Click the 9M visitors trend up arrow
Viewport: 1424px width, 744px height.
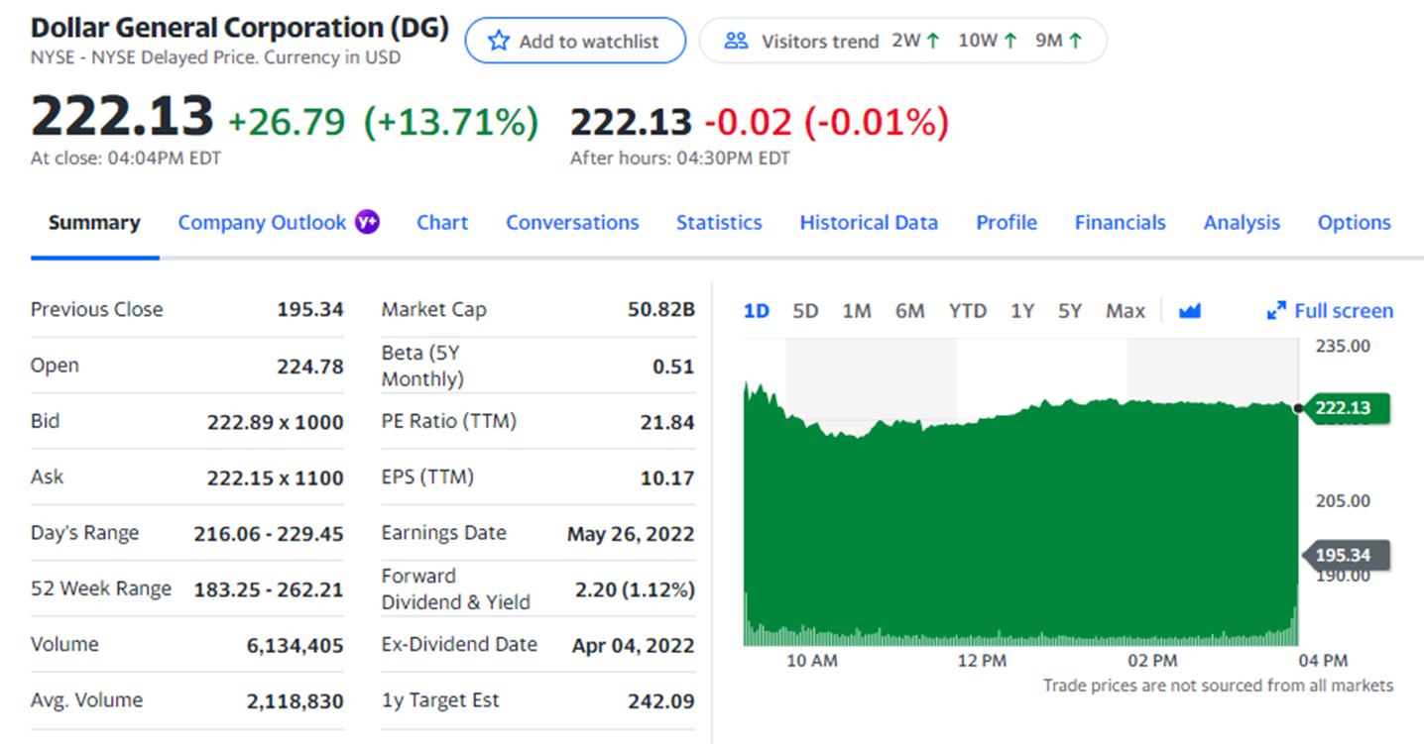[1075, 41]
